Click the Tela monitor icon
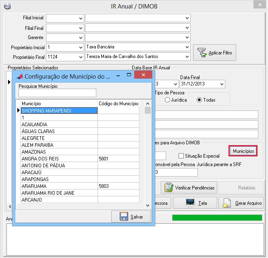The width and height of the screenshot is (268, 258). [190, 203]
